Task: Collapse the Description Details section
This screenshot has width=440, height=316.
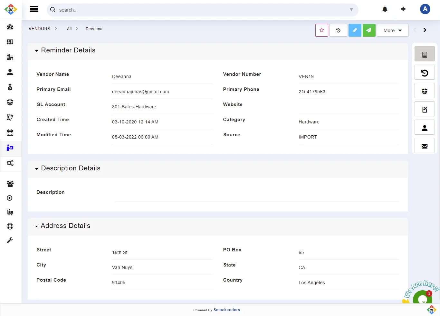Action: coord(36,169)
